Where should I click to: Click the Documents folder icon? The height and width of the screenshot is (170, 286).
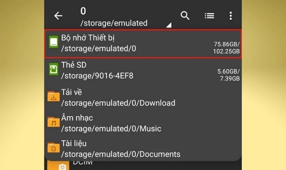click(x=53, y=148)
